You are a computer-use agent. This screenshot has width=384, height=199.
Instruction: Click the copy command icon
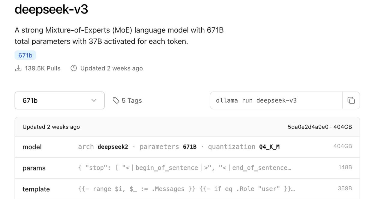coord(351,101)
